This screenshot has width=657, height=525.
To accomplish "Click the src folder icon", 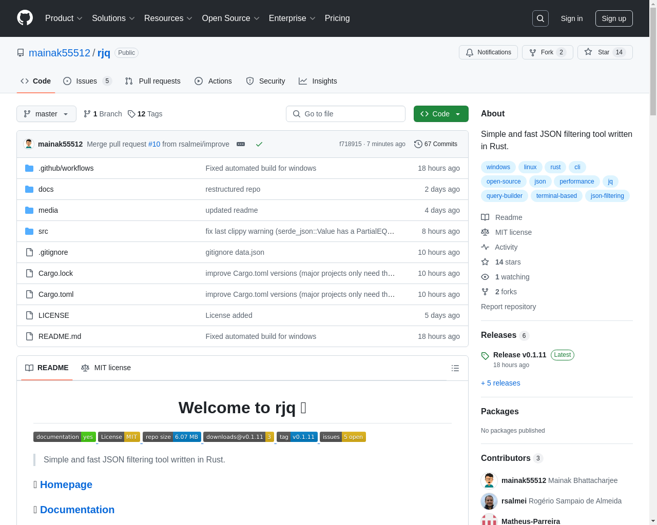I will pos(29,231).
